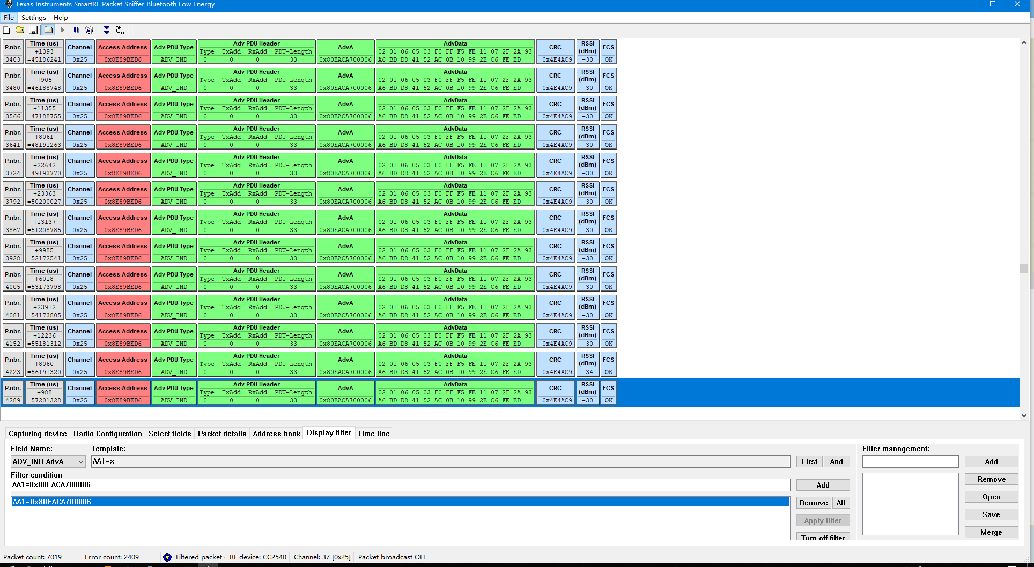
Task: Switch to the Packet details tab
Action: pyautogui.click(x=221, y=434)
